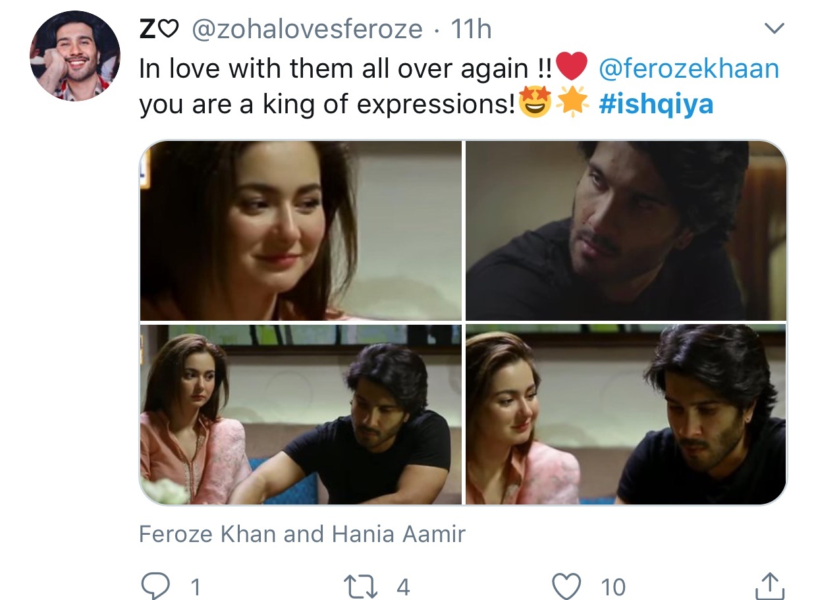Screen dimensions: 818x600
Task: Click the retweet count number 4
Action: tap(403, 586)
